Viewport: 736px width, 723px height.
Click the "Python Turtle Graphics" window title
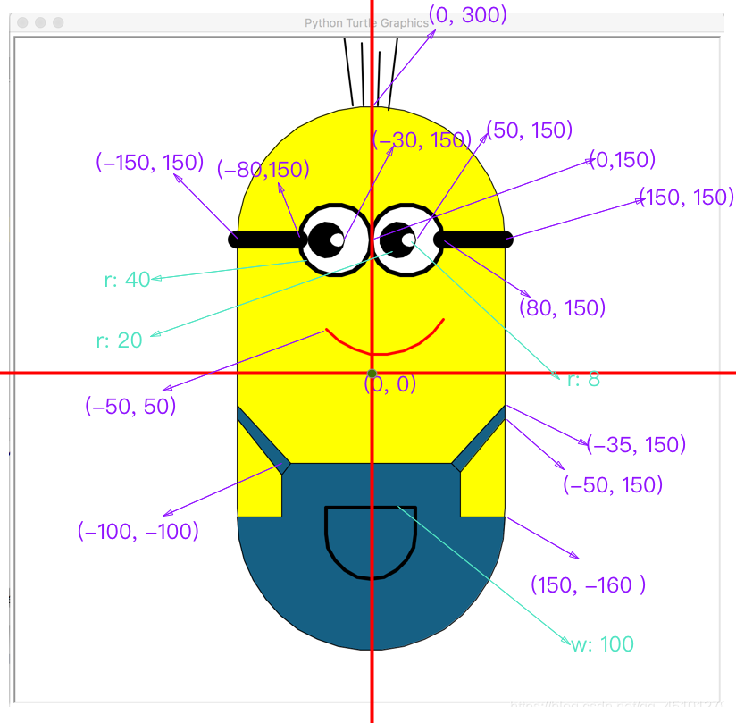coord(366,23)
